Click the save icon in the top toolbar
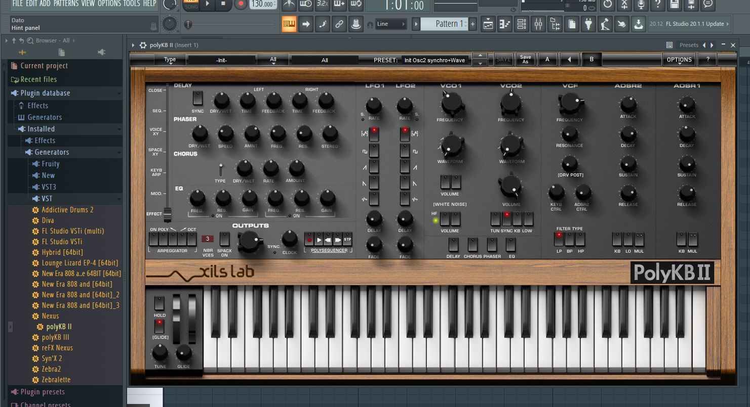Viewport: 750px width, 407px height. tap(674, 5)
